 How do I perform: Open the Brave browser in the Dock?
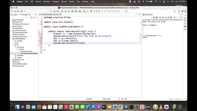[142, 107]
